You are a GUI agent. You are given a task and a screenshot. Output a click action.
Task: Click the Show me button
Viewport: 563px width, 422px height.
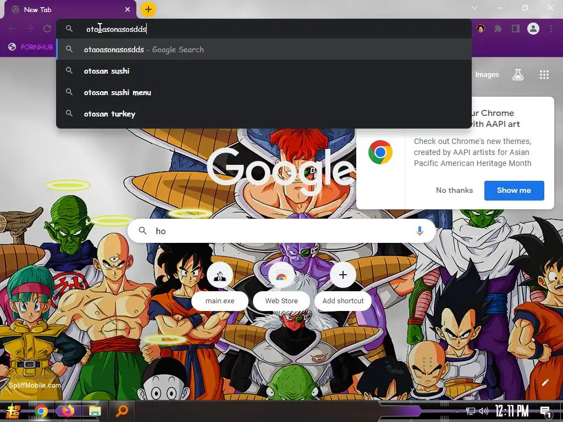pyautogui.click(x=514, y=190)
